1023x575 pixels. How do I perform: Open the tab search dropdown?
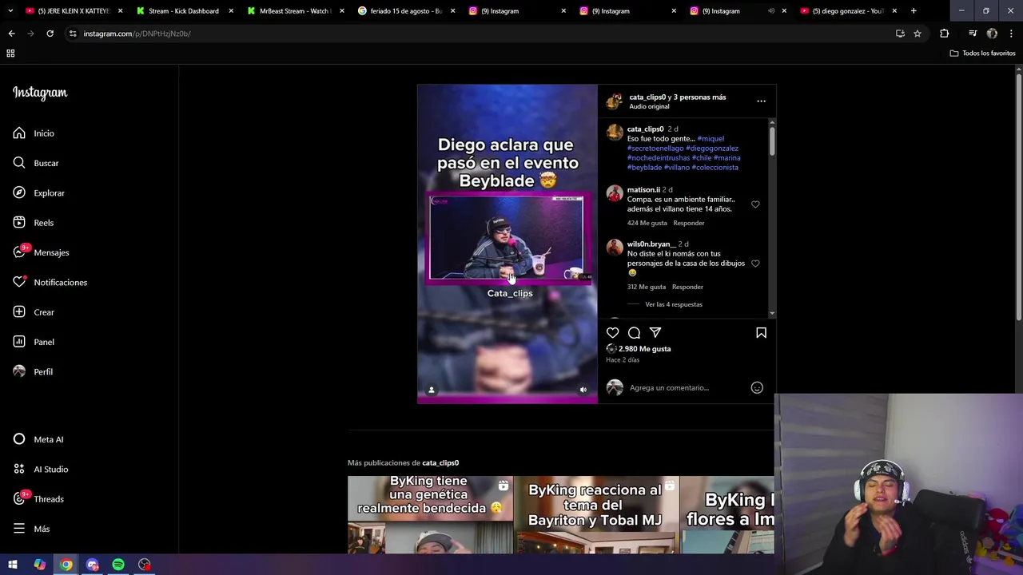pyautogui.click(x=10, y=11)
